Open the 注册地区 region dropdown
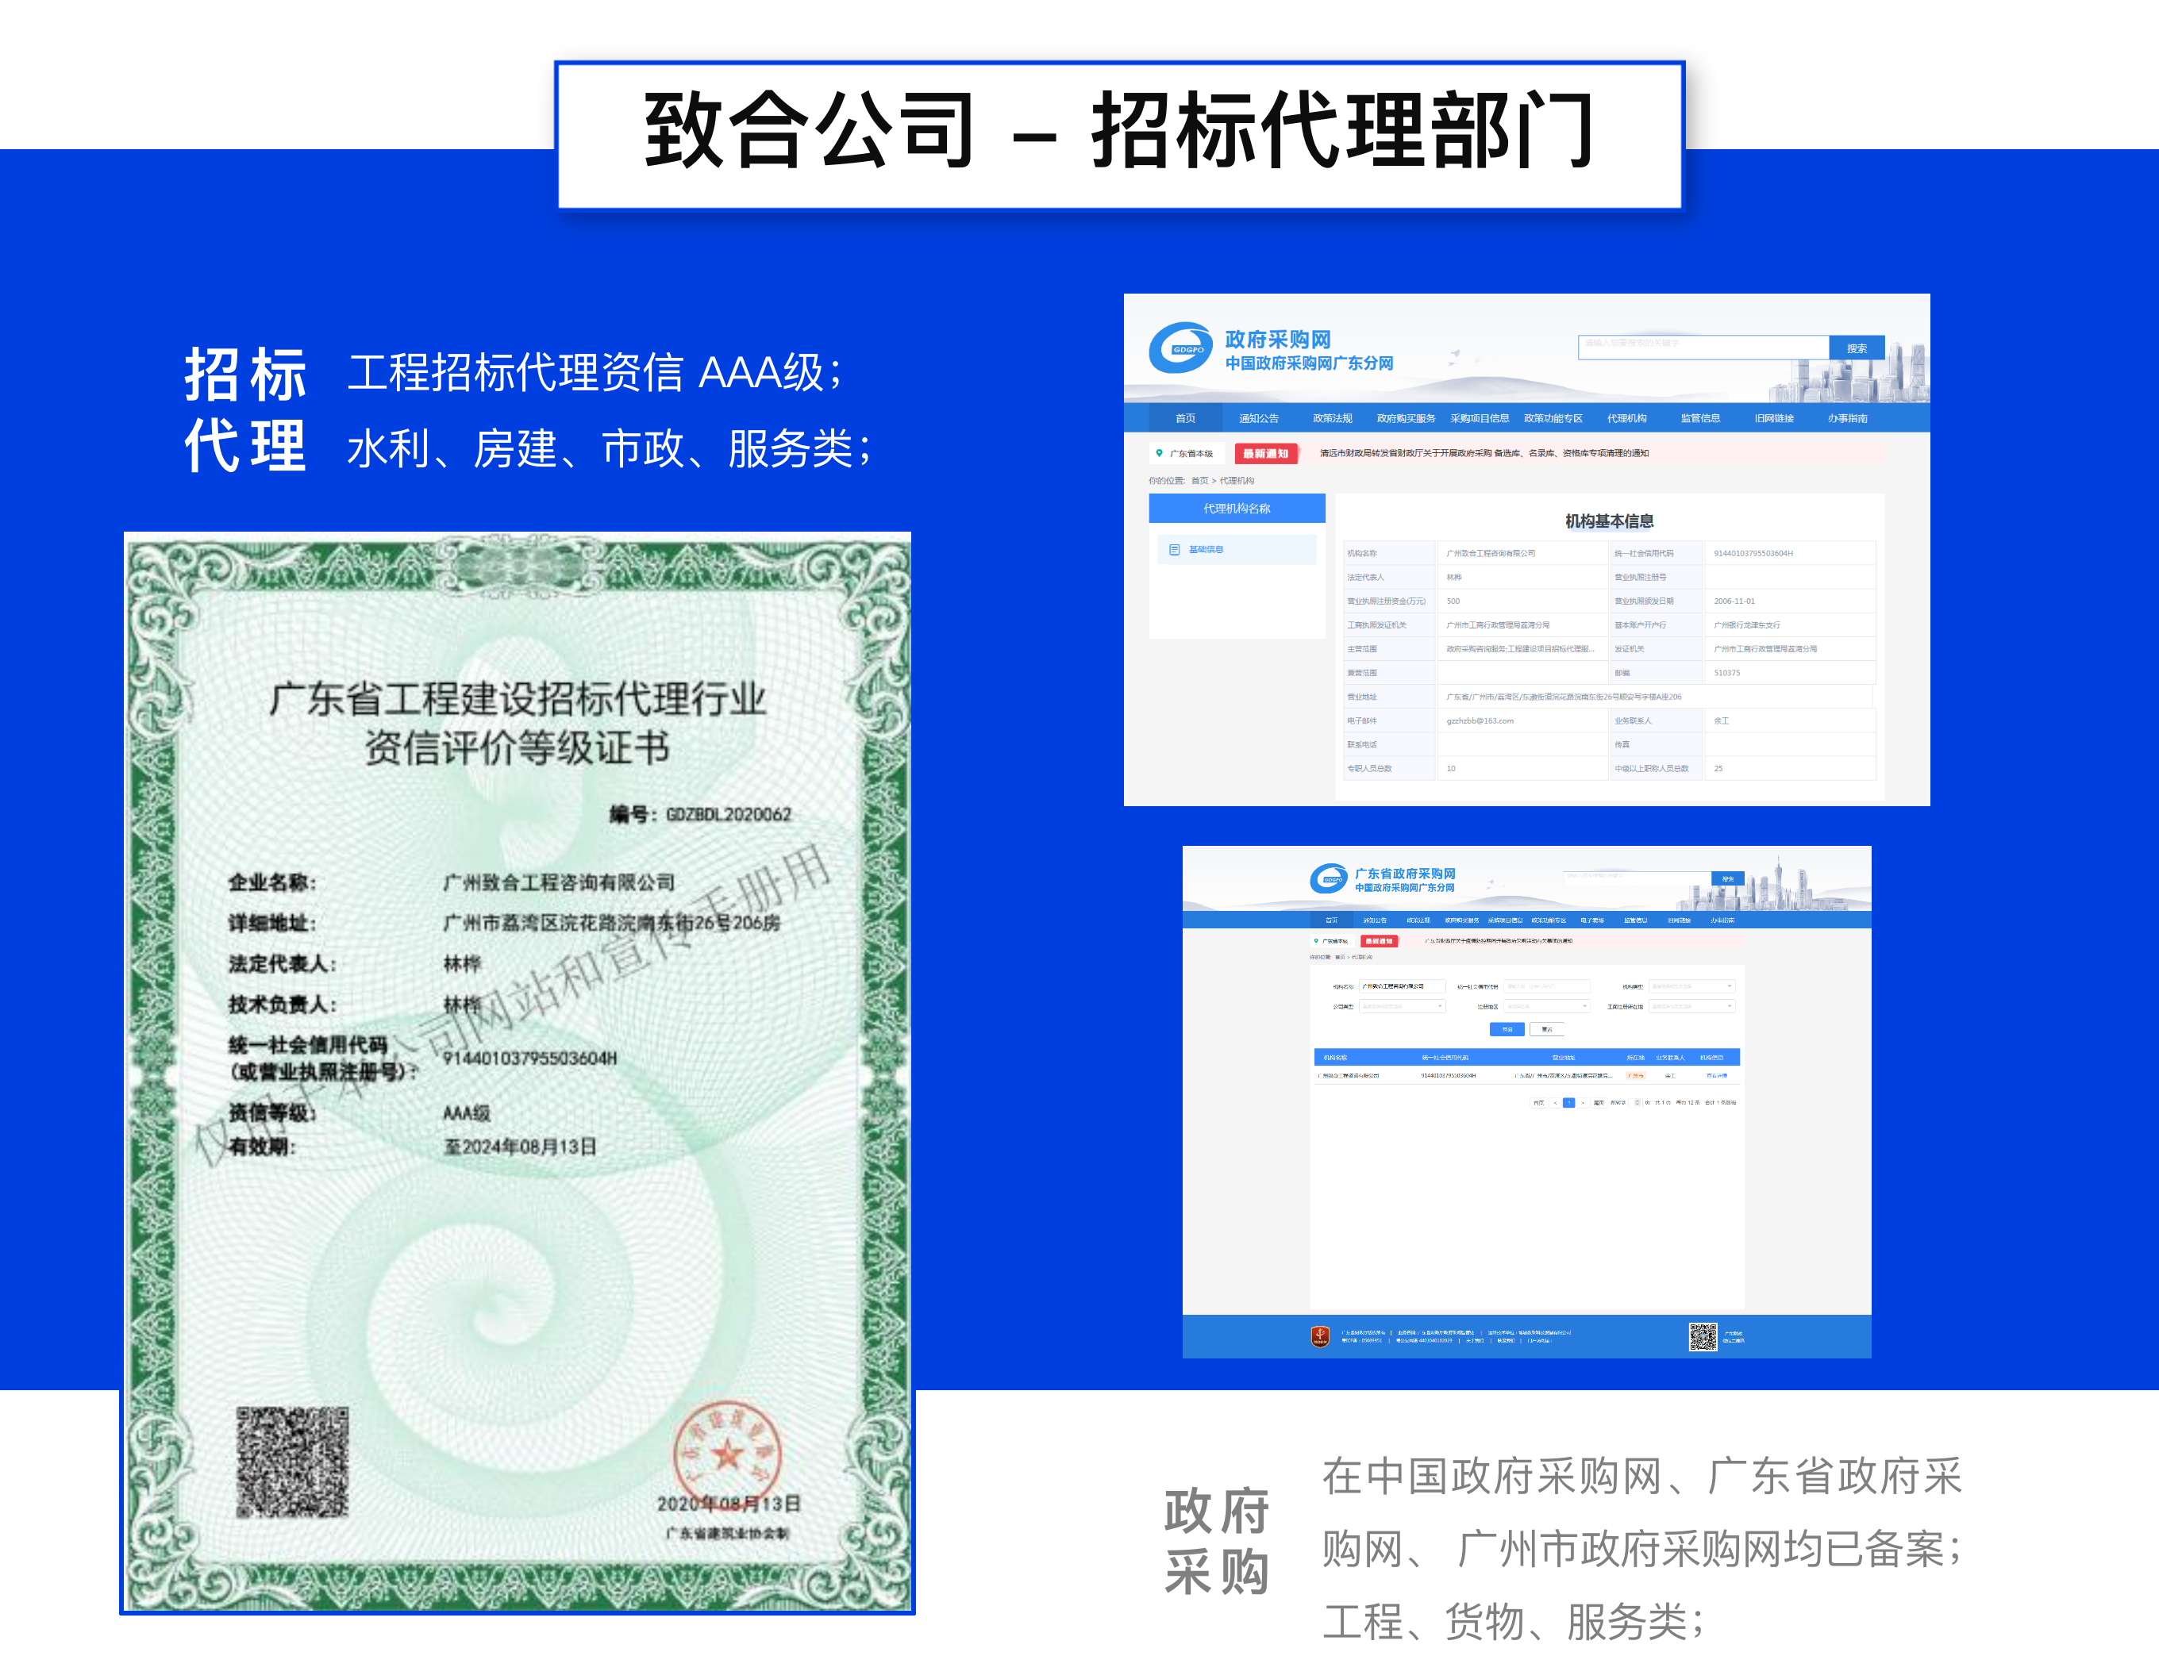 [1547, 1006]
